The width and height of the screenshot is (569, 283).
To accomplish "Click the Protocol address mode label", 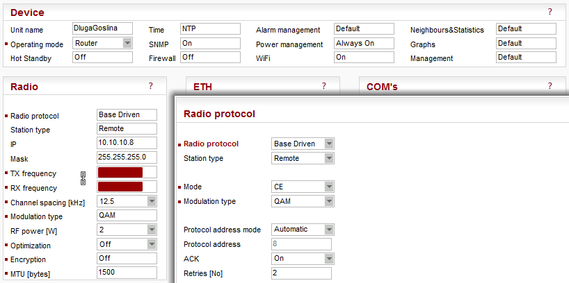I will pyautogui.click(x=222, y=230).
